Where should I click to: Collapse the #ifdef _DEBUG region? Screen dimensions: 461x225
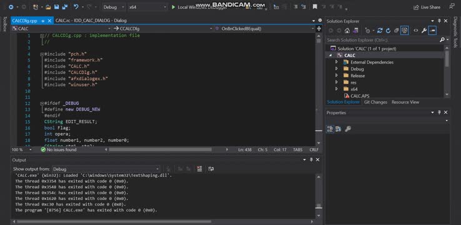(x=42, y=104)
